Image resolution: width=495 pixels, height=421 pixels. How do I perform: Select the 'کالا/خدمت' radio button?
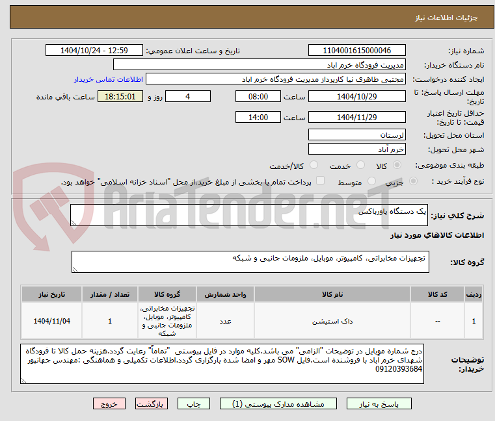(314, 165)
